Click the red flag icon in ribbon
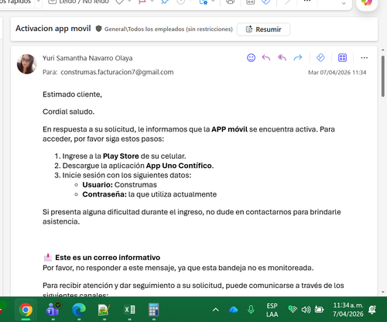 click(x=142, y=2)
